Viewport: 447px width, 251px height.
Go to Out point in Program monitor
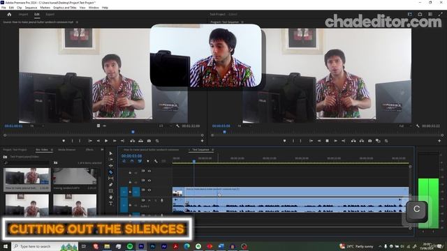pos(344,141)
